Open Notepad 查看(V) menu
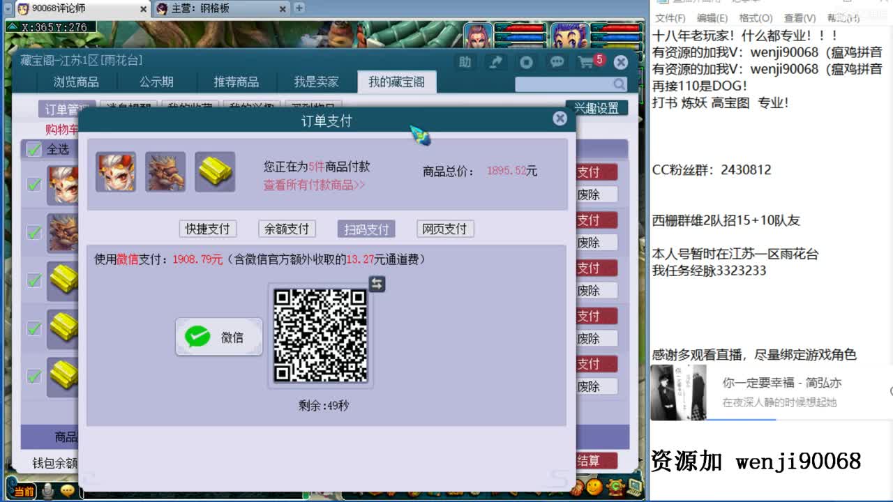The height and width of the screenshot is (502, 893). pos(800,18)
